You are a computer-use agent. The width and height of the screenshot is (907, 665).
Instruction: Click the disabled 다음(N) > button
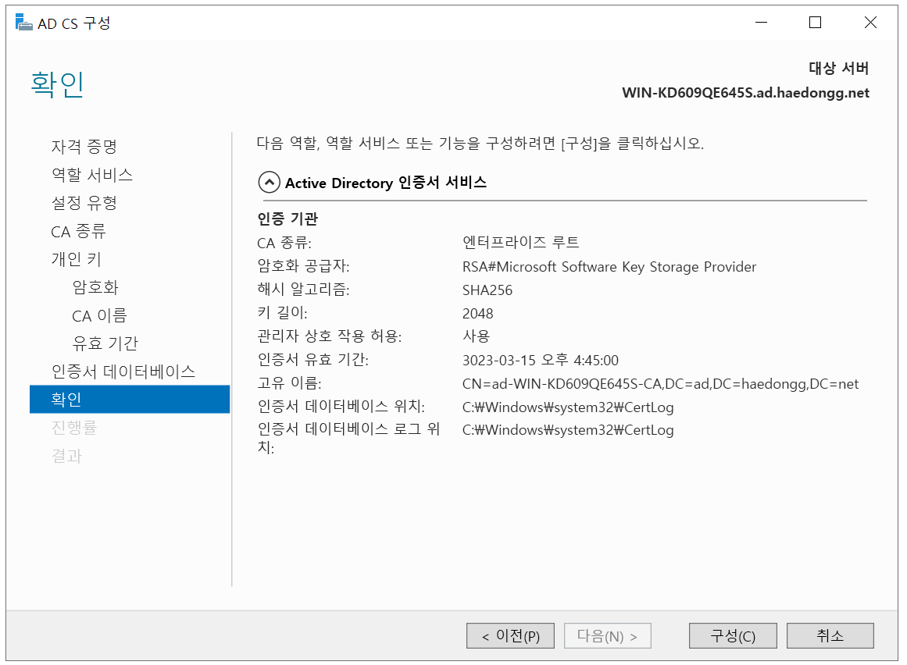(607, 635)
